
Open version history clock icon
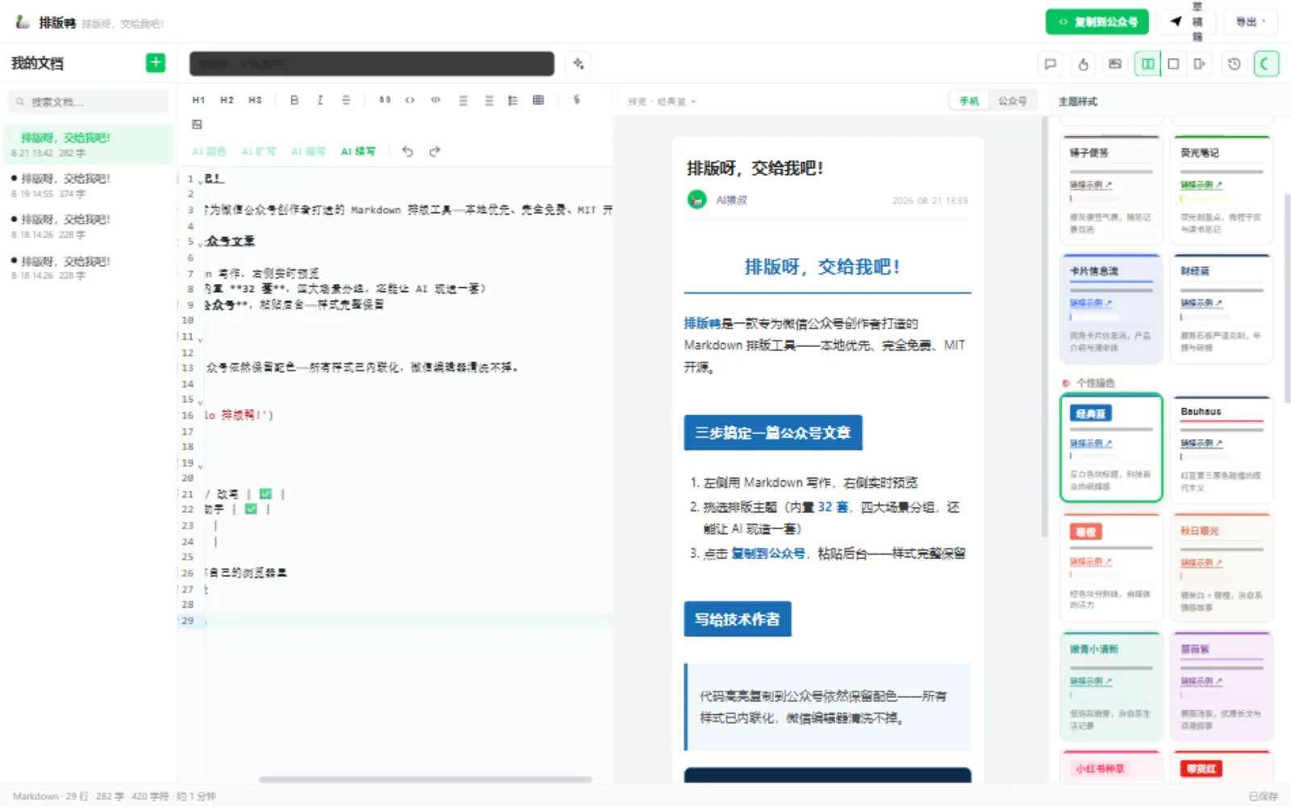(1234, 64)
